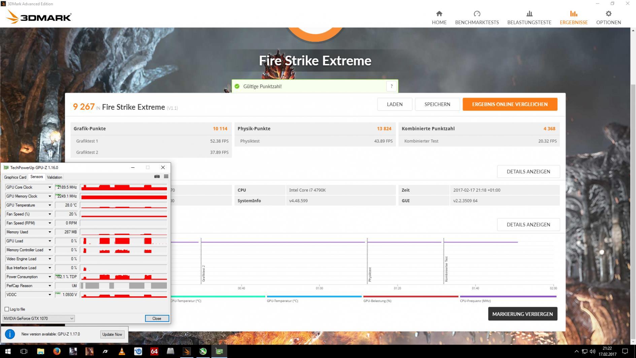Screen dimensions: 636x358
Task: Open the 3DMark Home section
Action: (439, 18)
